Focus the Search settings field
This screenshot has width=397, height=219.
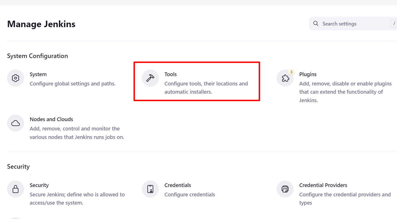[353, 23]
